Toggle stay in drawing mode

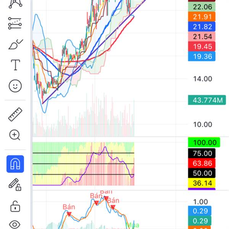(x=15, y=185)
